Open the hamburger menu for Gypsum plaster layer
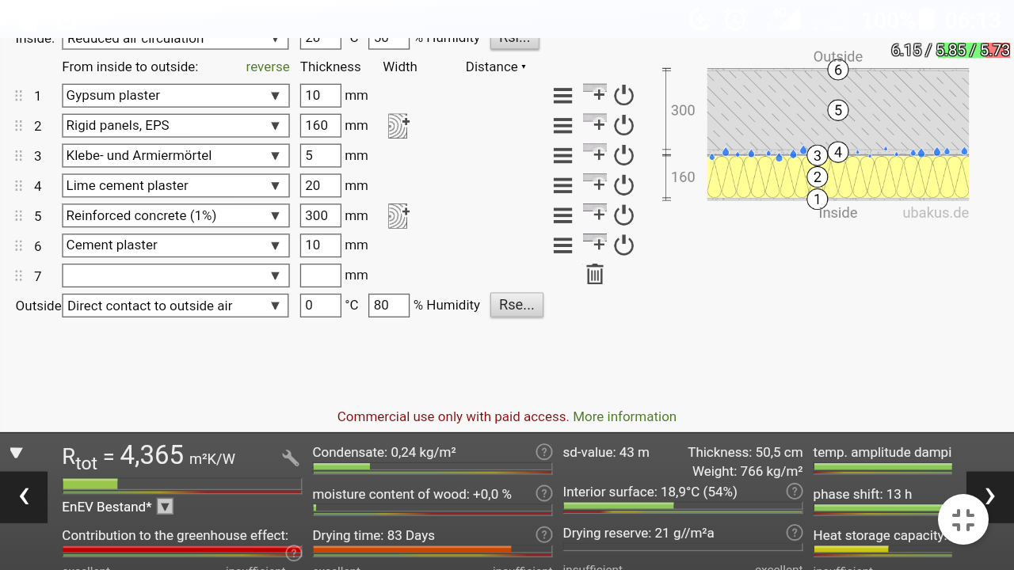 (x=562, y=96)
